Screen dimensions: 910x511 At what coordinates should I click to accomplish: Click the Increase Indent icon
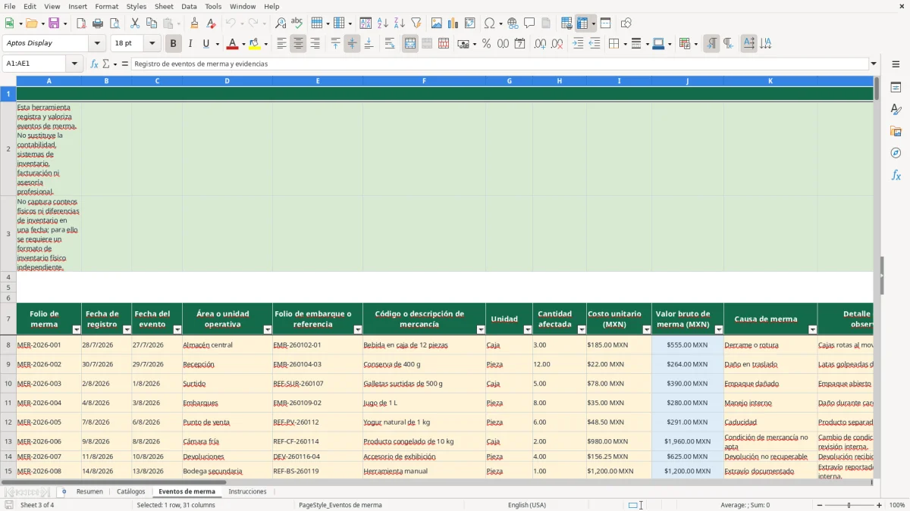(x=578, y=44)
